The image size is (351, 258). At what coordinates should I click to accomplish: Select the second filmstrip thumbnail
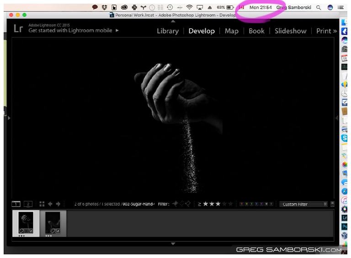click(53, 223)
